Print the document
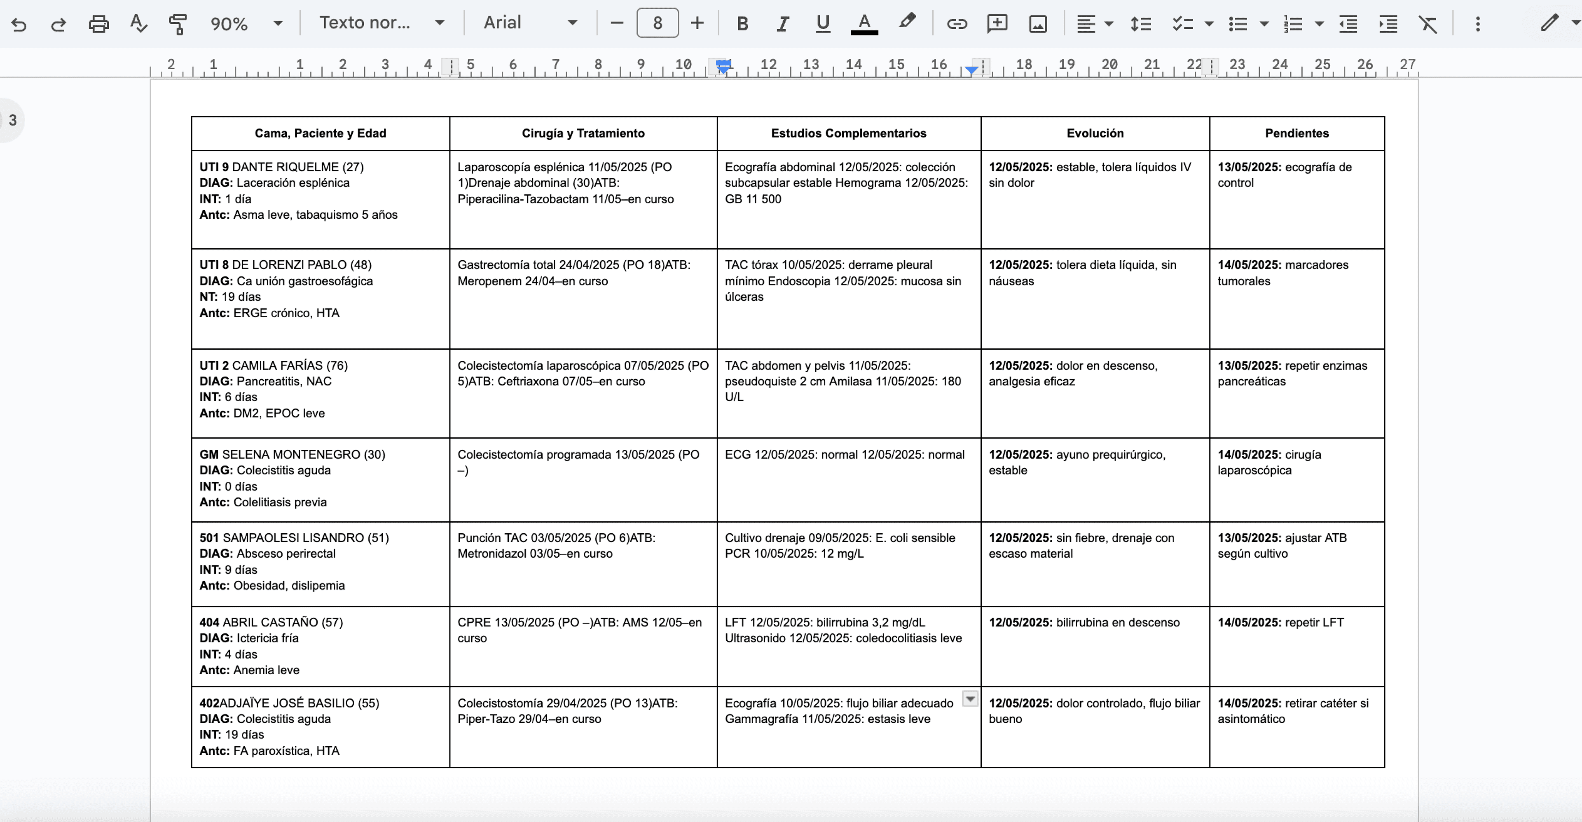Viewport: 1582px width, 822px height. 98,24
